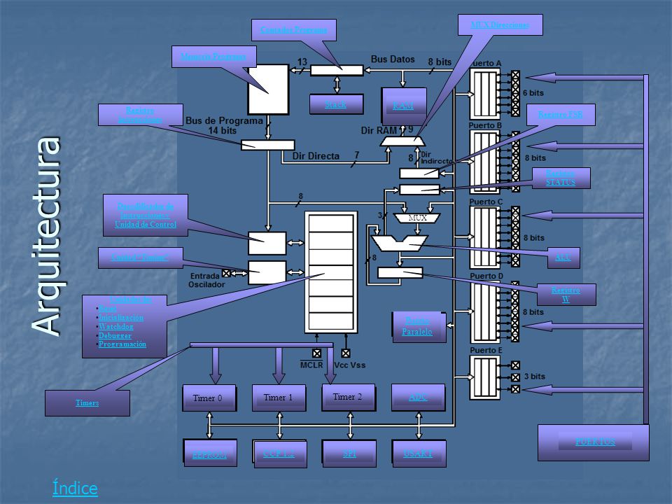Click the Registro STATUS link

[x=561, y=177]
